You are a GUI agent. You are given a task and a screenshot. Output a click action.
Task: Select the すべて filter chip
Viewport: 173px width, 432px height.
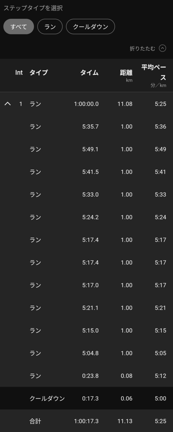(19, 27)
